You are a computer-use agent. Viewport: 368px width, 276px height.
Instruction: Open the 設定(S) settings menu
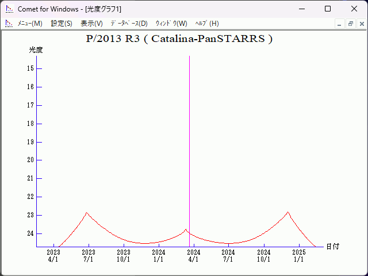click(62, 24)
